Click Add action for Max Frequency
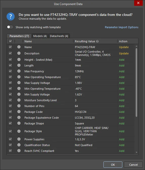This screenshot has height=170, width=145. tap(122, 71)
